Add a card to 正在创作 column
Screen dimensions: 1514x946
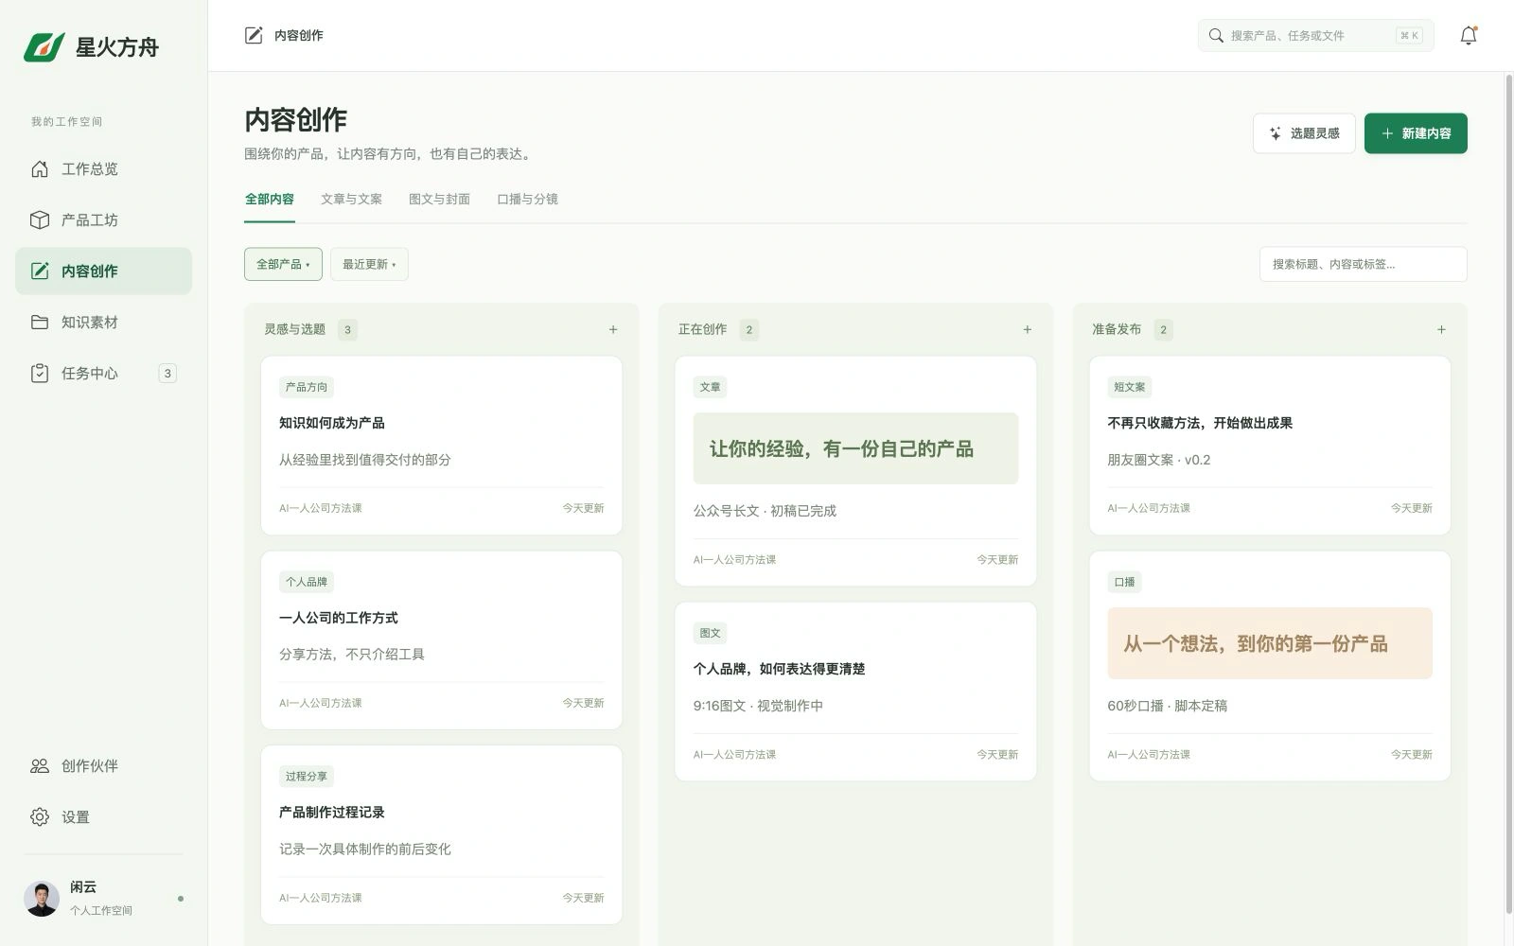tap(1028, 330)
